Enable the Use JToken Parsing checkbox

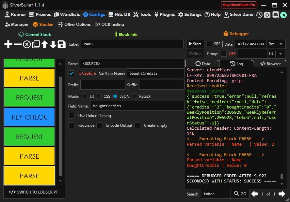coord(72,116)
